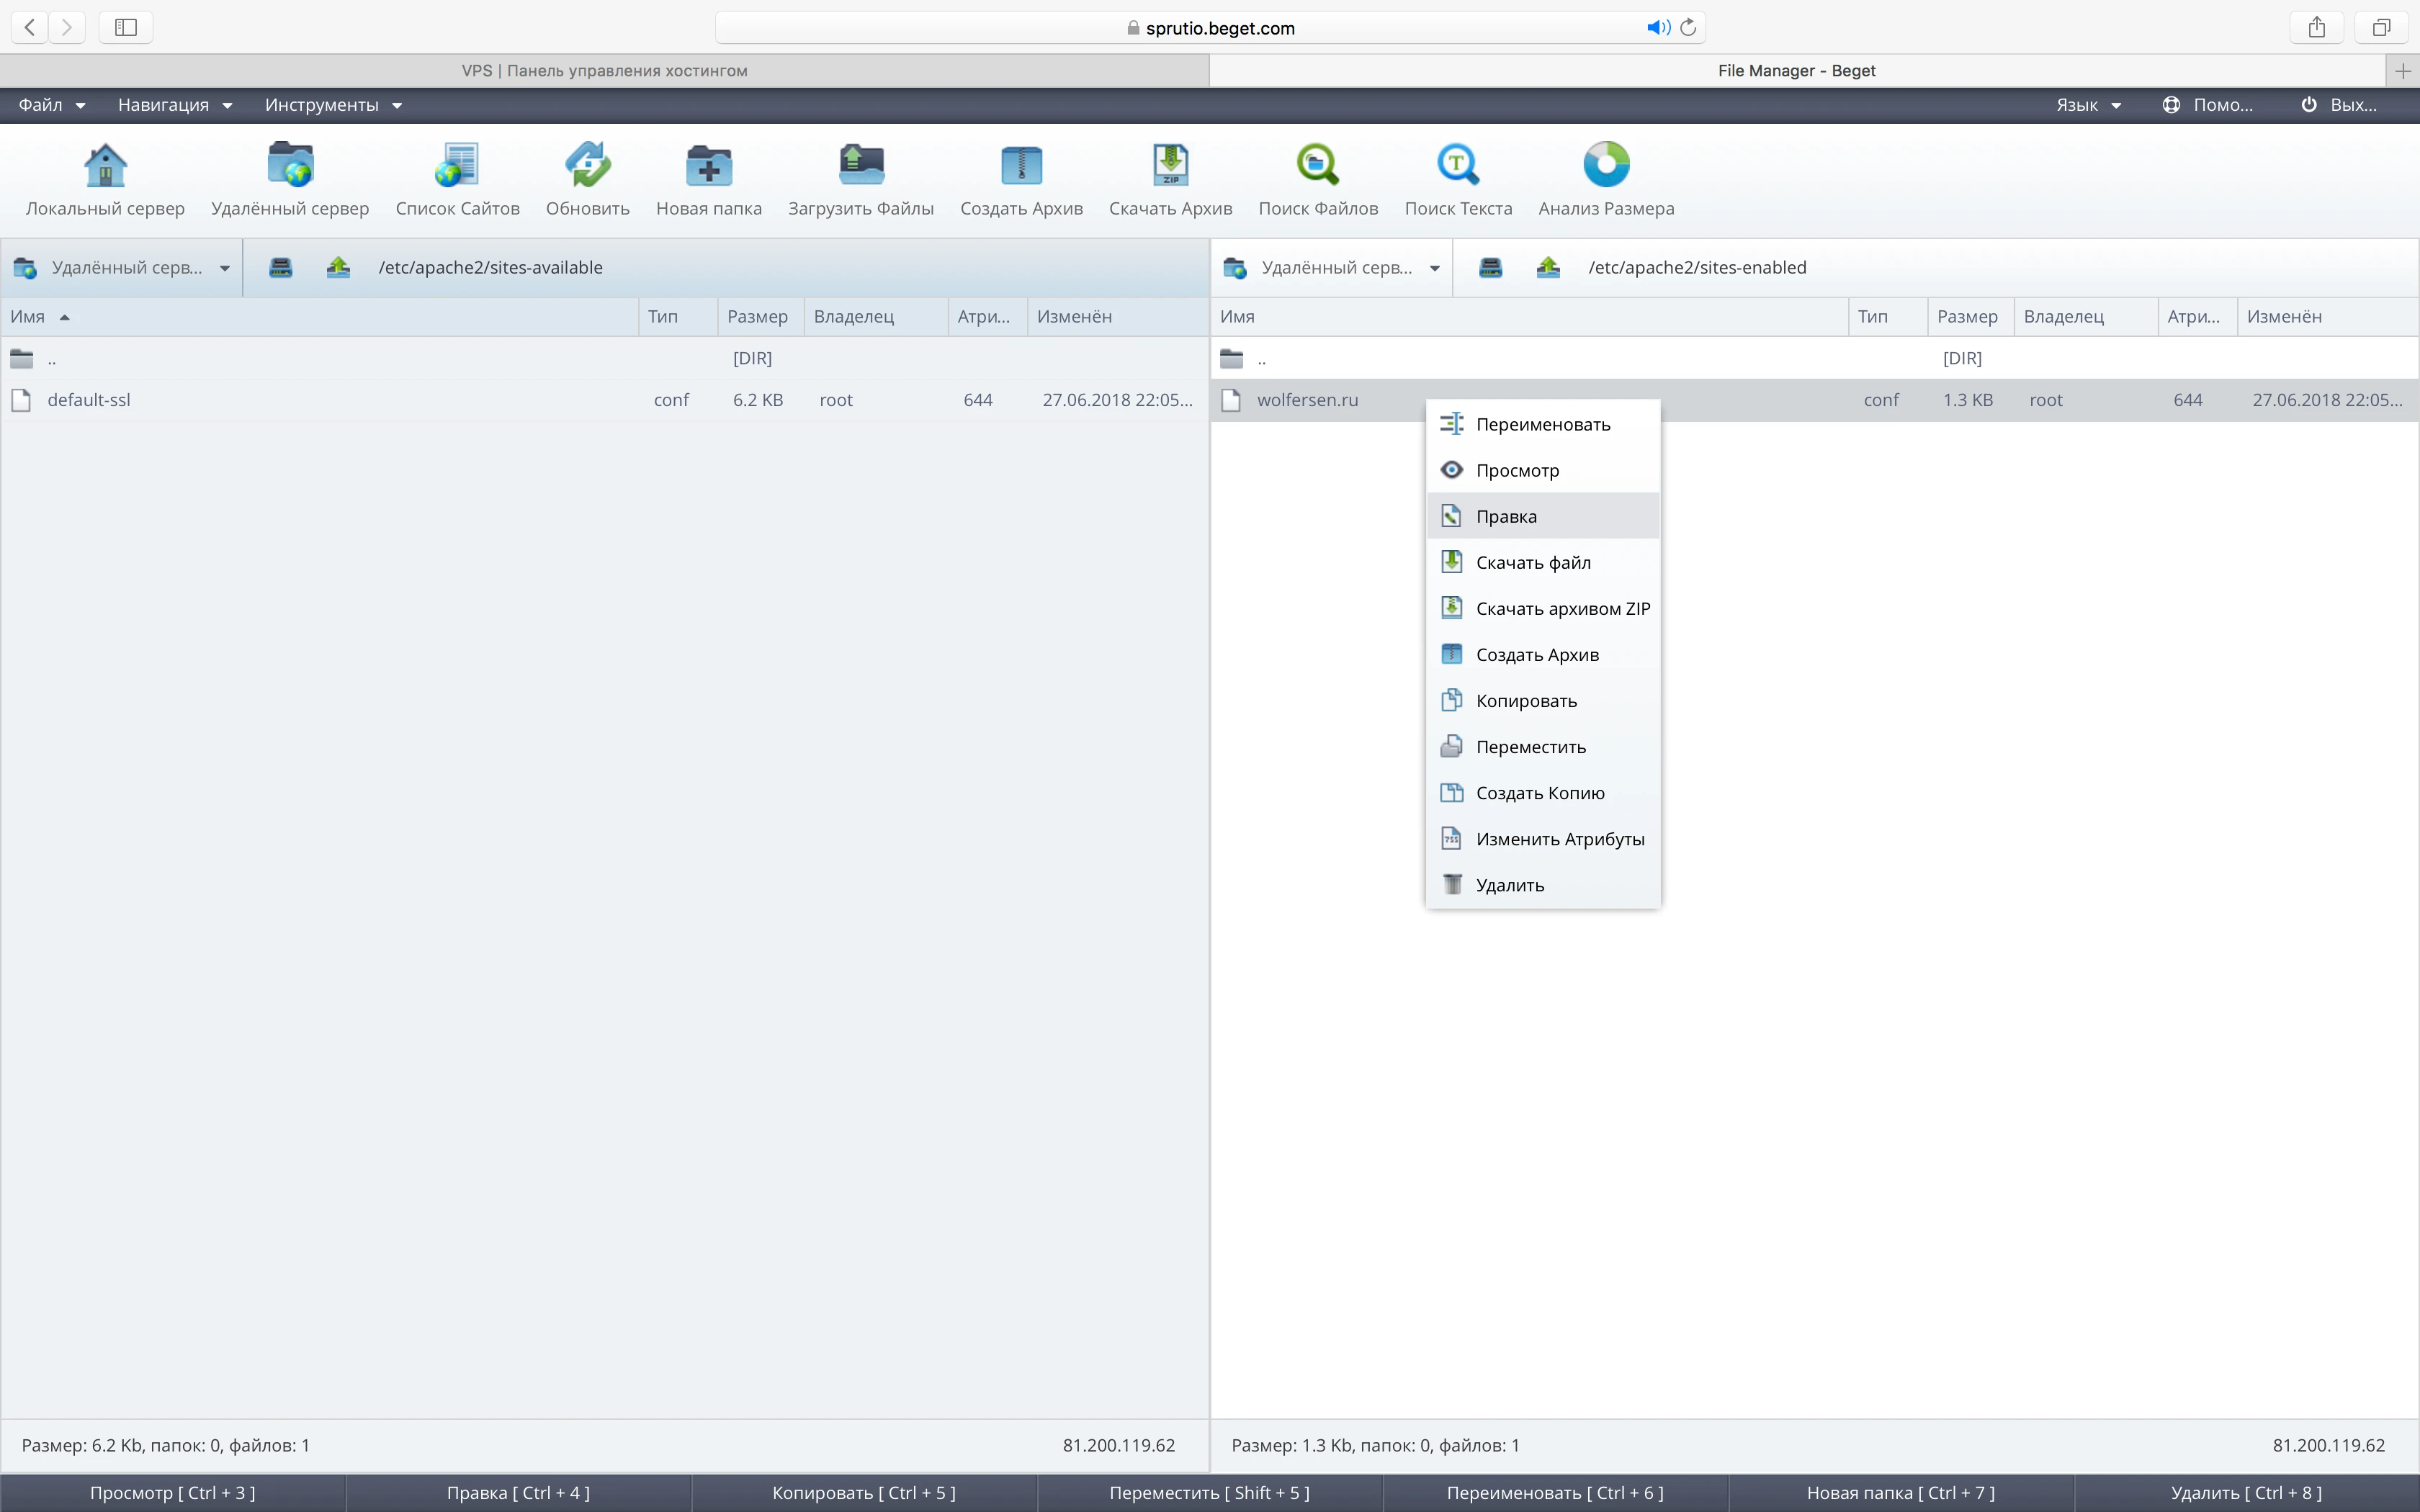The width and height of the screenshot is (2420, 1512).
Task: Choose Правка in the context menu
Action: coord(1506,516)
